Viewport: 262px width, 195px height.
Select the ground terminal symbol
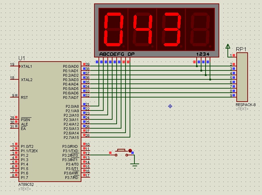click(135, 166)
